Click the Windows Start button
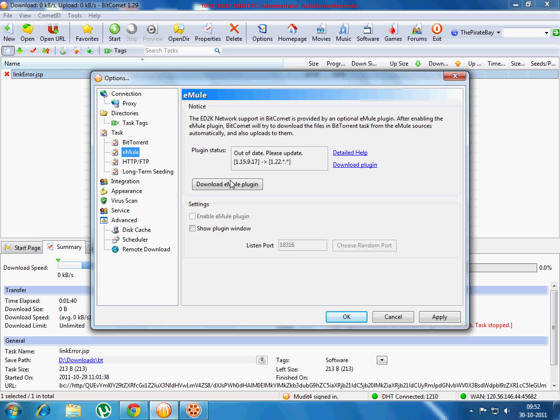560x420 pixels. click(13, 410)
